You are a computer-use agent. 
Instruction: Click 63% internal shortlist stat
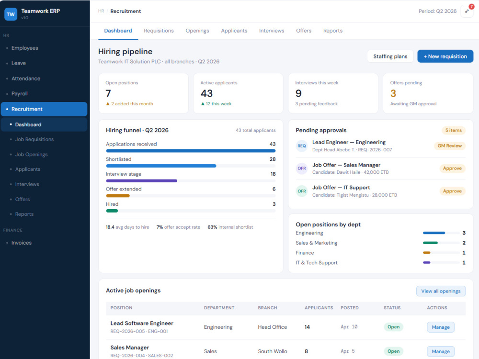pyautogui.click(x=230, y=227)
